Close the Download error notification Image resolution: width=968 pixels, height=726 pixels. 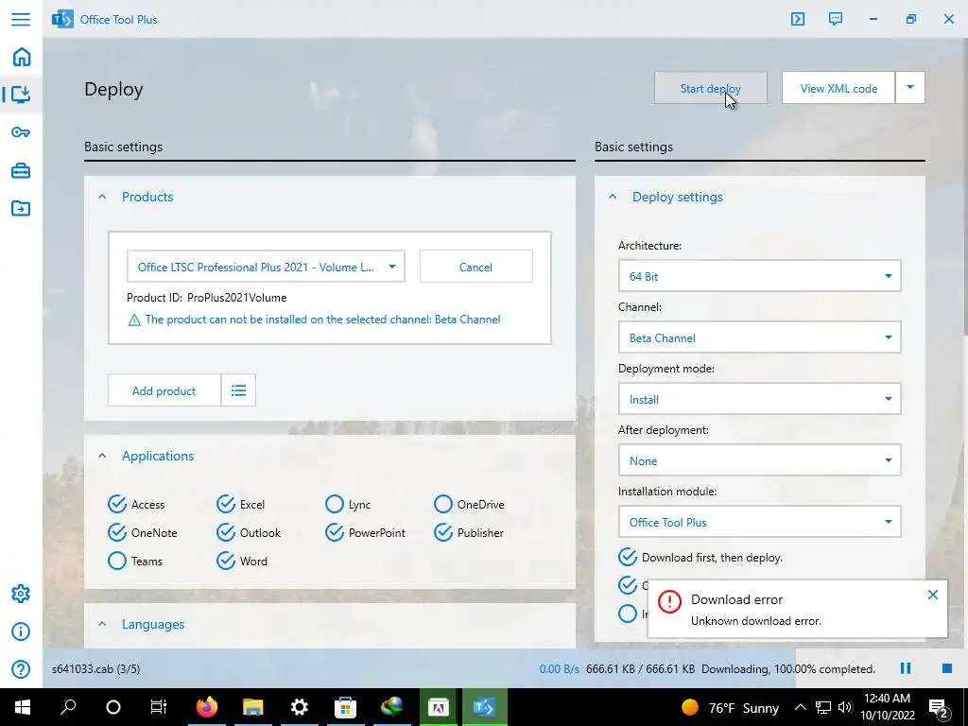pos(933,595)
